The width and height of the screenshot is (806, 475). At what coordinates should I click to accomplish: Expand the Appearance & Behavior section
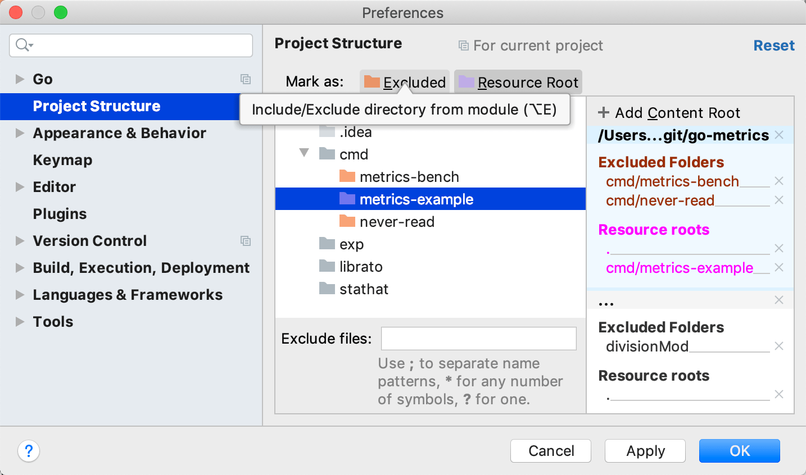pos(19,133)
